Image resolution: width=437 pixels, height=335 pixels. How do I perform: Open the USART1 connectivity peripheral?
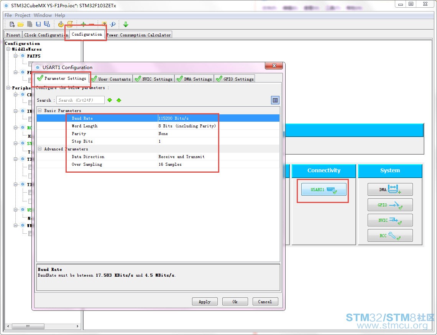pos(324,190)
